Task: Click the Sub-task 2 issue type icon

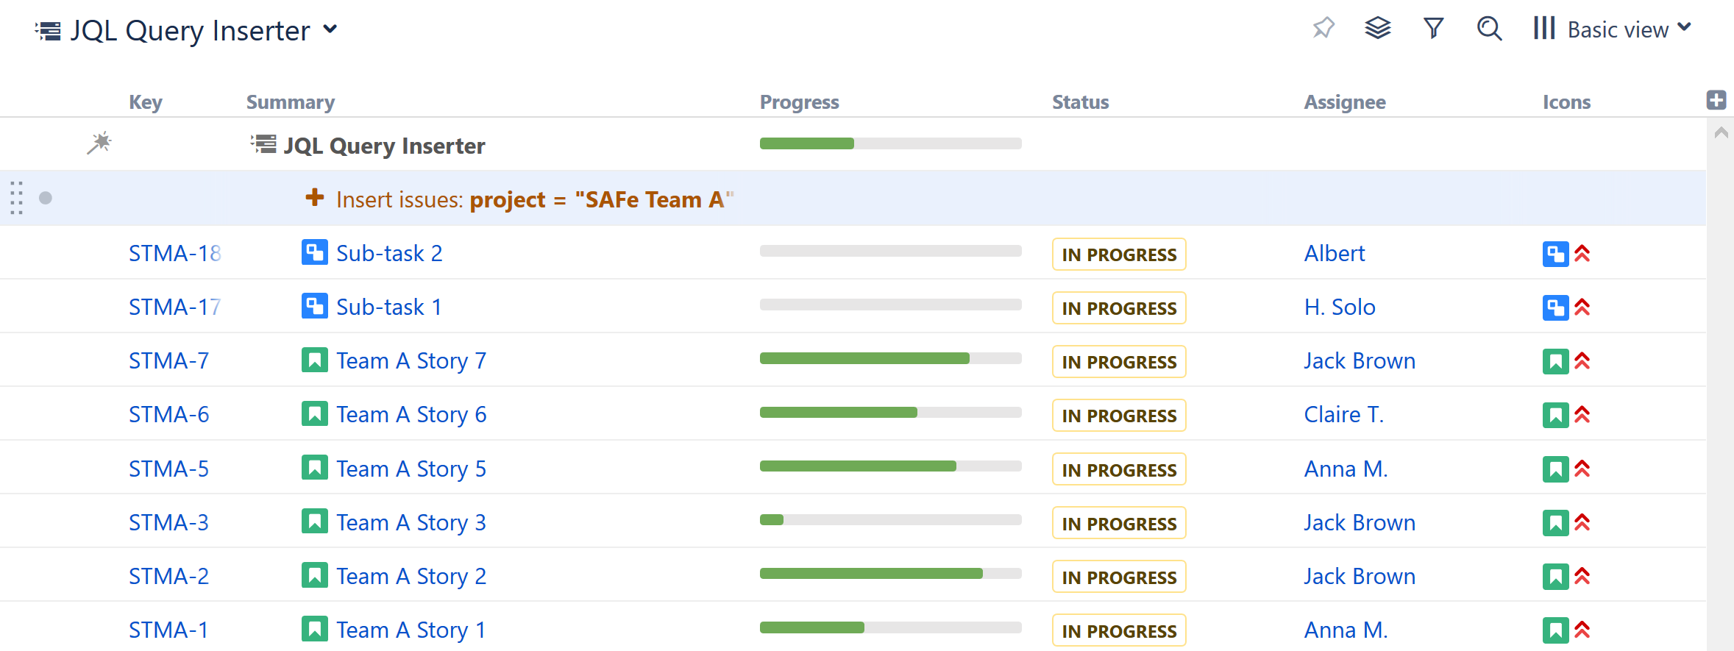Action: [x=314, y=252]
